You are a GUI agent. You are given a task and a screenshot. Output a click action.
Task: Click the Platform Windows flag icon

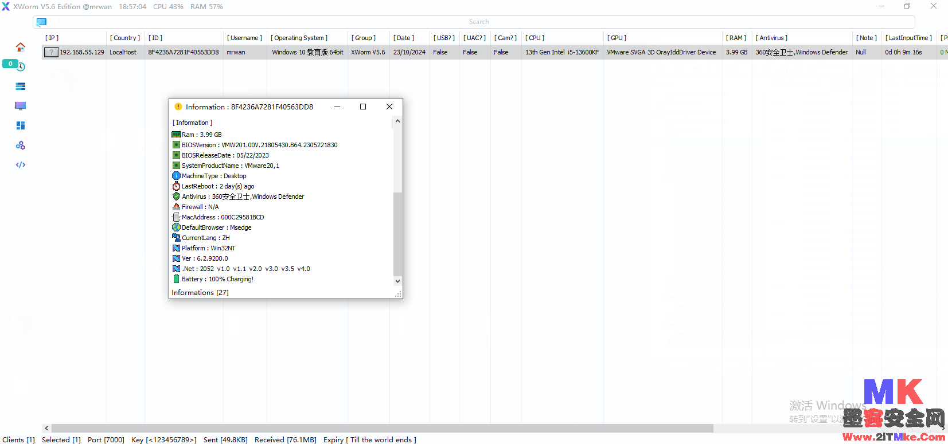[x=177, y=248]
